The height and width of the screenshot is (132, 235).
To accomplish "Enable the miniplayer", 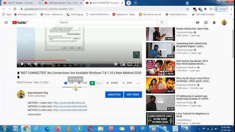I will pyautogui.click(x=123, y=64).
